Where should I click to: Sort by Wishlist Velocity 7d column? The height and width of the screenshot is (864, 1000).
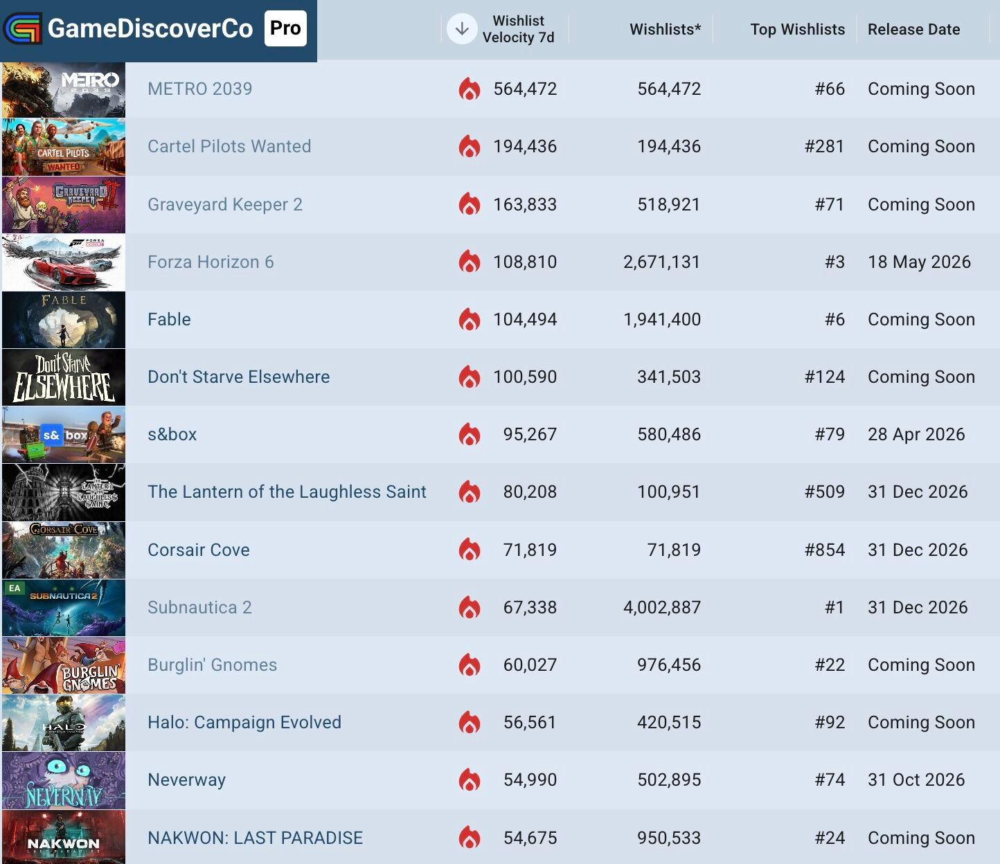[x=518, y=29]
